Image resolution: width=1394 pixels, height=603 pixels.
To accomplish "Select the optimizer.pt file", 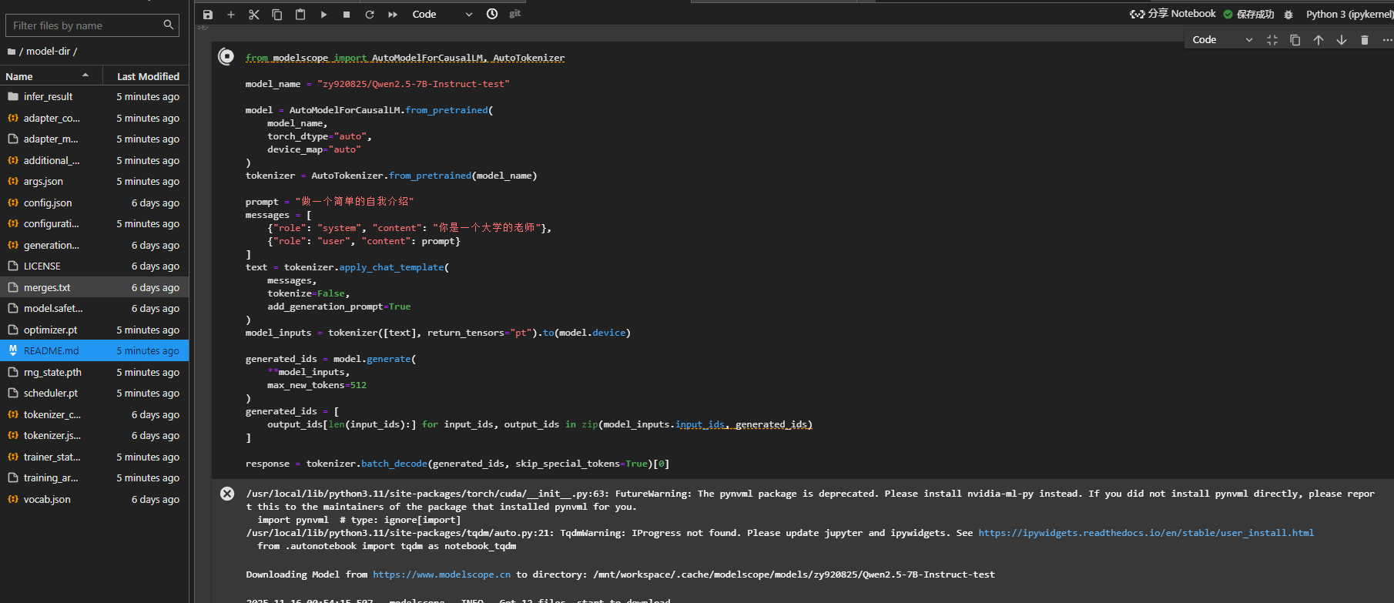I will [x=94, y=330].
